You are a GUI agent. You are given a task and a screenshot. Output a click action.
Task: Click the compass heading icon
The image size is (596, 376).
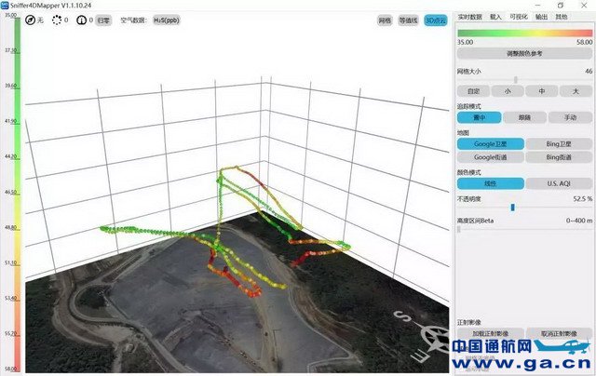[x=30, y=20]
